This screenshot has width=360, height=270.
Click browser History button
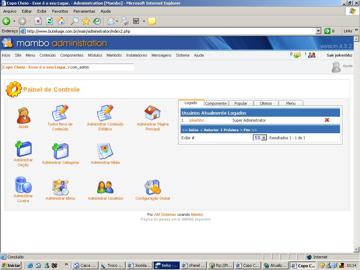pyautogui.click(x=97, y=21)
